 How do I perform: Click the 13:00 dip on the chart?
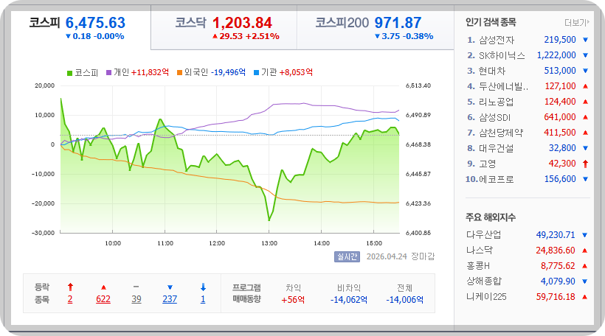pyautogui.click(x=269, y=220)
